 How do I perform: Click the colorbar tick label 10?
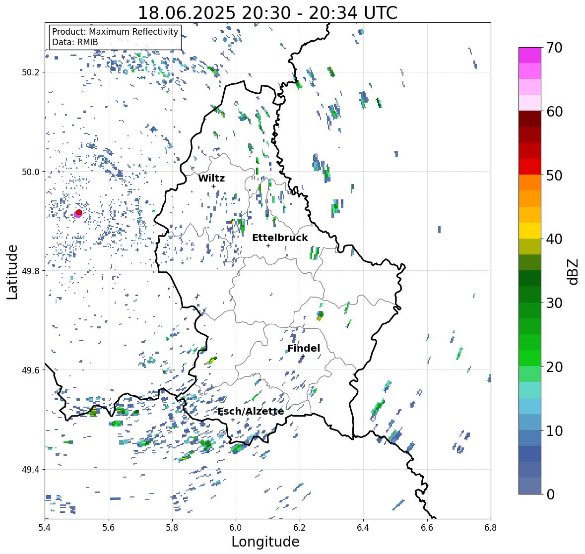coord(554,431)
